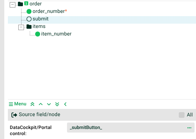Click the _submitButton_ control field
The height and width of the screenshot is (139, 196).
pos(131,128)
